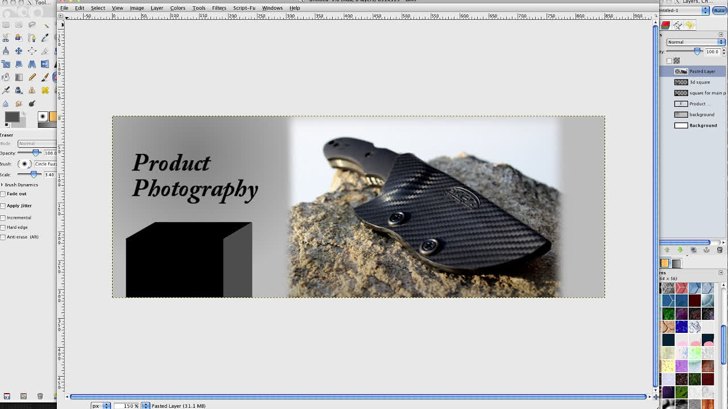Viewport: 728px width, 409px height.
Task: Select the Measure tool
Action: point(6,51)
